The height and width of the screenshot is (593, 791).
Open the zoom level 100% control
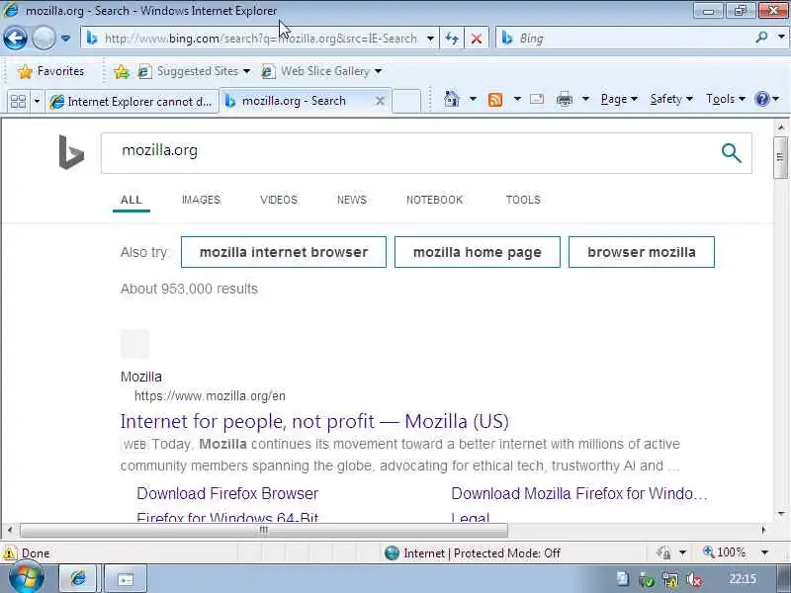coord(736,552)
